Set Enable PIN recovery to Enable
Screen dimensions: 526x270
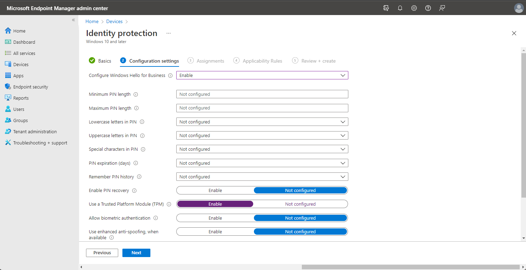pyautogui.click(x=215, y=191)
